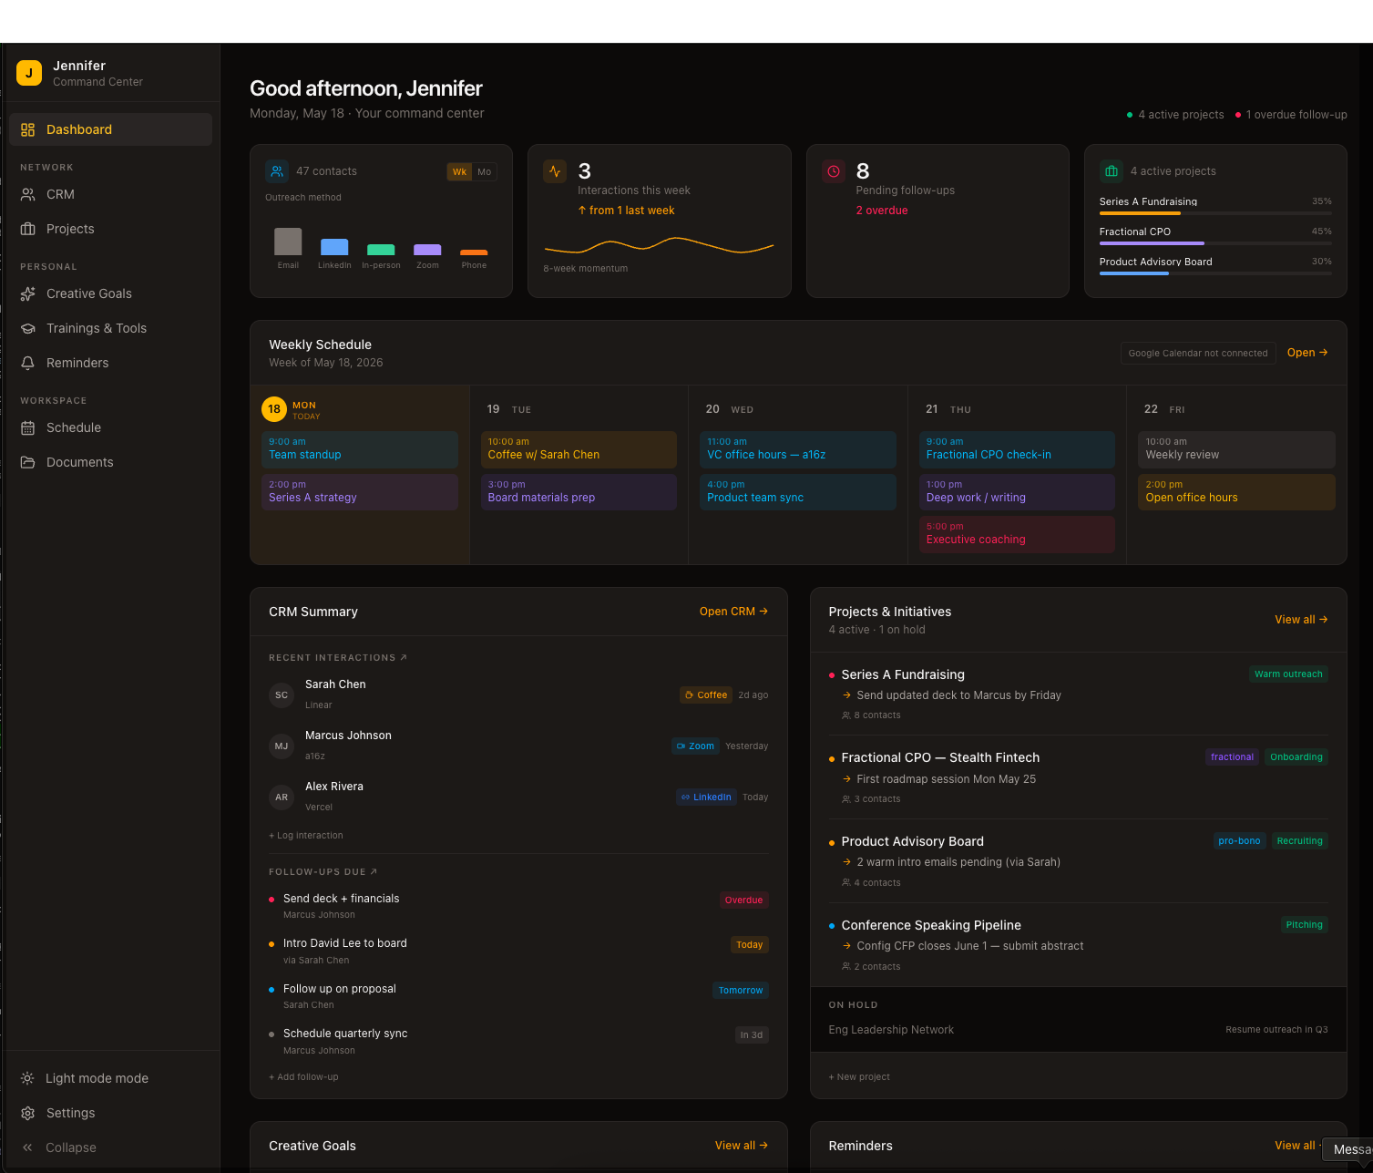Open CRM in the sidebar
This screenshot has height=1173, width=1373.
point(110,194)
